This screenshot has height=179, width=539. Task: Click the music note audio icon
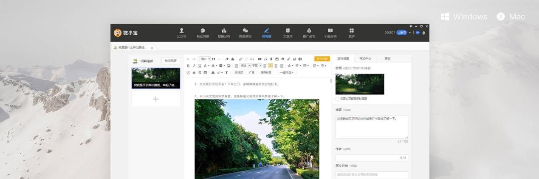tap(265, 59)
